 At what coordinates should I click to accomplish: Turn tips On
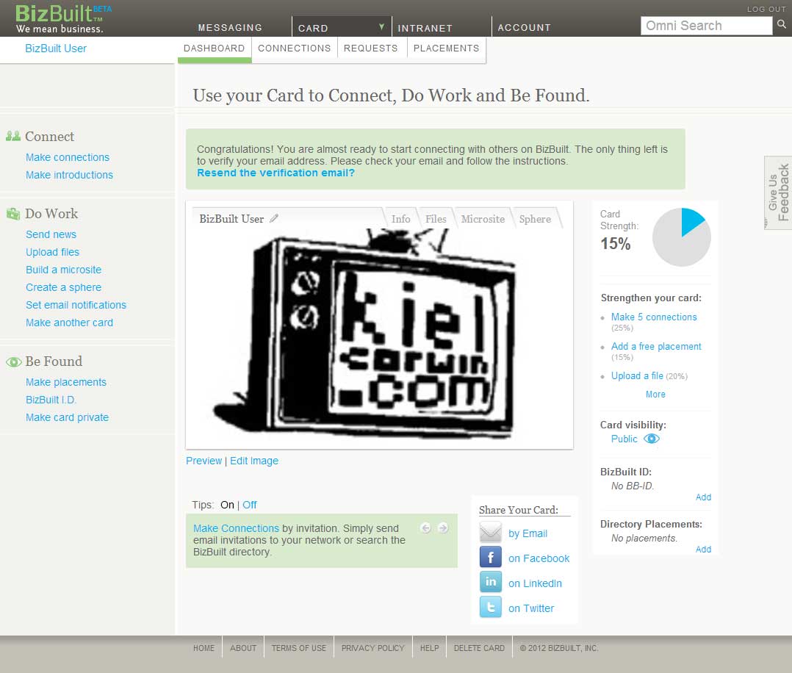(x=227, y=505)
